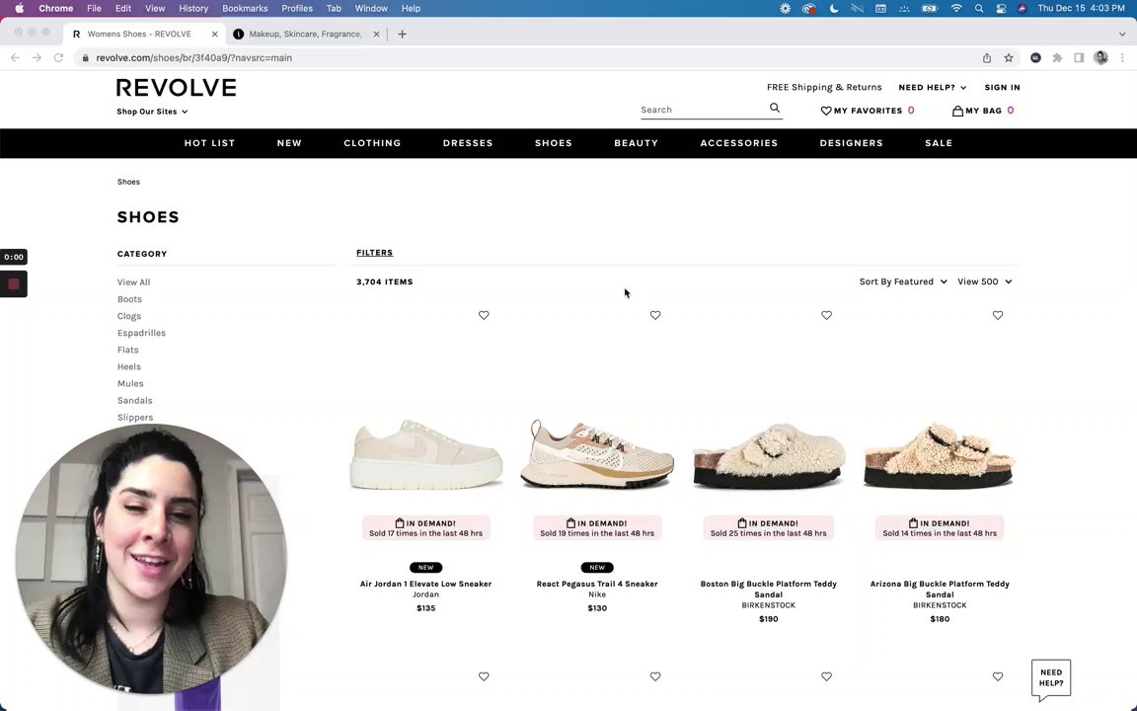Viewport: 1137px width, 711px height.
Task: Click the share page icon in address bar
Action: point(987,58)
